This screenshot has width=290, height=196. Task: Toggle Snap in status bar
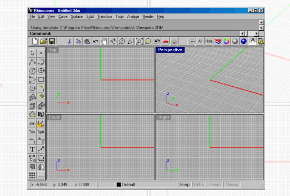(x=185, y=185)
